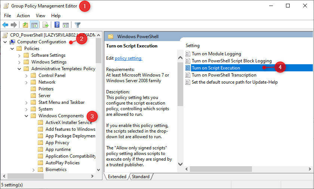This screenshot has width=314, height=189.
Task: Switch to the Extended tab
Action: click(x=117, y=177)
